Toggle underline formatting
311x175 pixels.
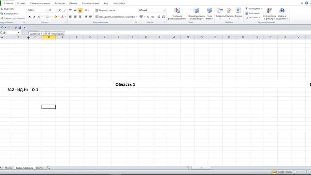coord(39,17)
